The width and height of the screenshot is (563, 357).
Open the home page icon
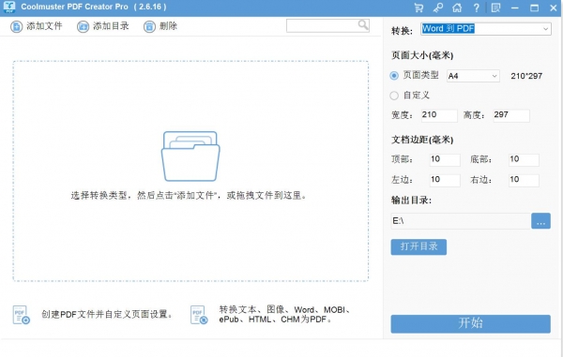click(457, 7)
